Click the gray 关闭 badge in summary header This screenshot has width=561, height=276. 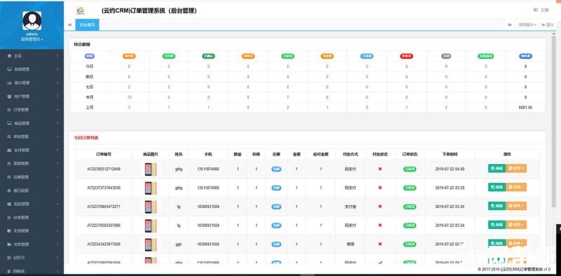click(446, 56)
